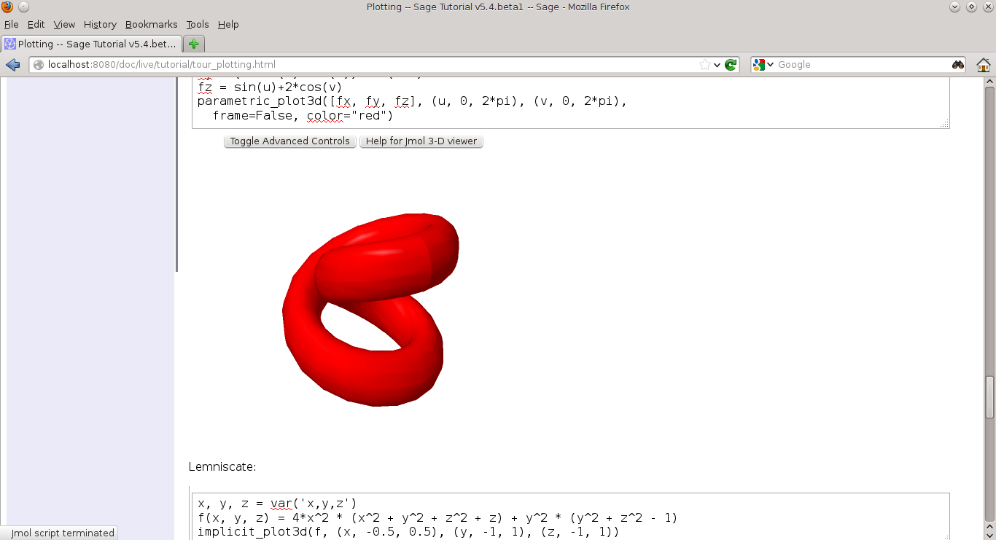Click the 'Lemniscate:' text

coord(222,466)
